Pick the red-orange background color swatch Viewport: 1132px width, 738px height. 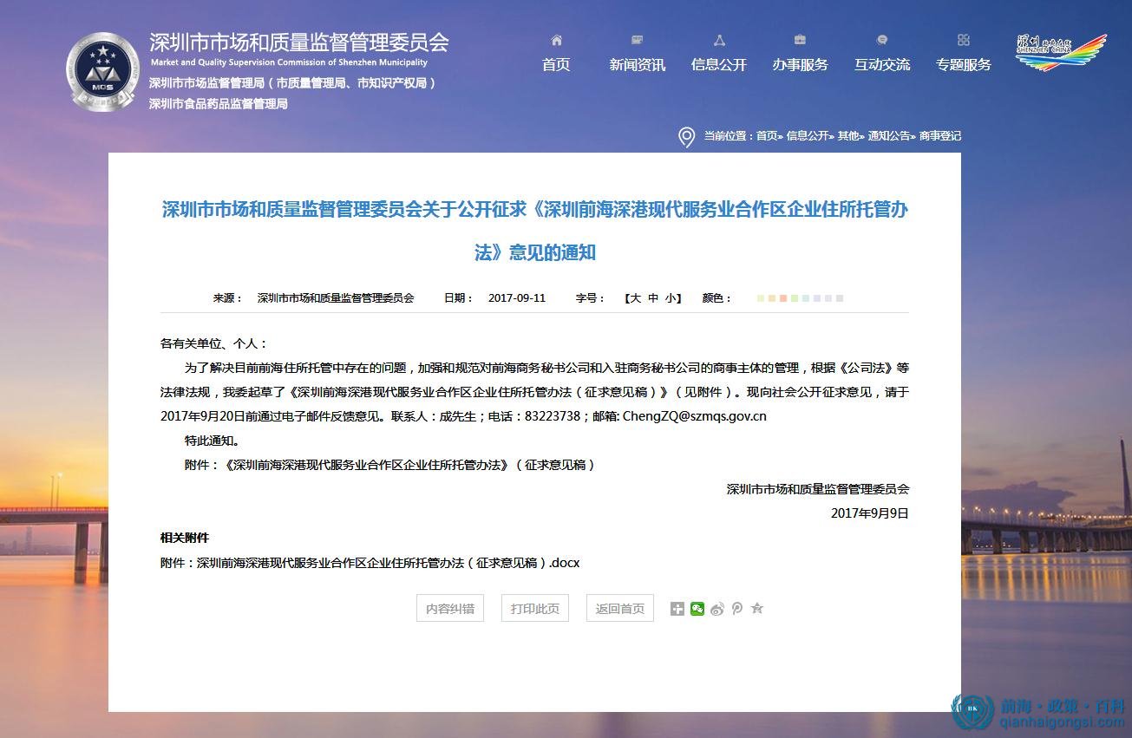coord(783,298)
